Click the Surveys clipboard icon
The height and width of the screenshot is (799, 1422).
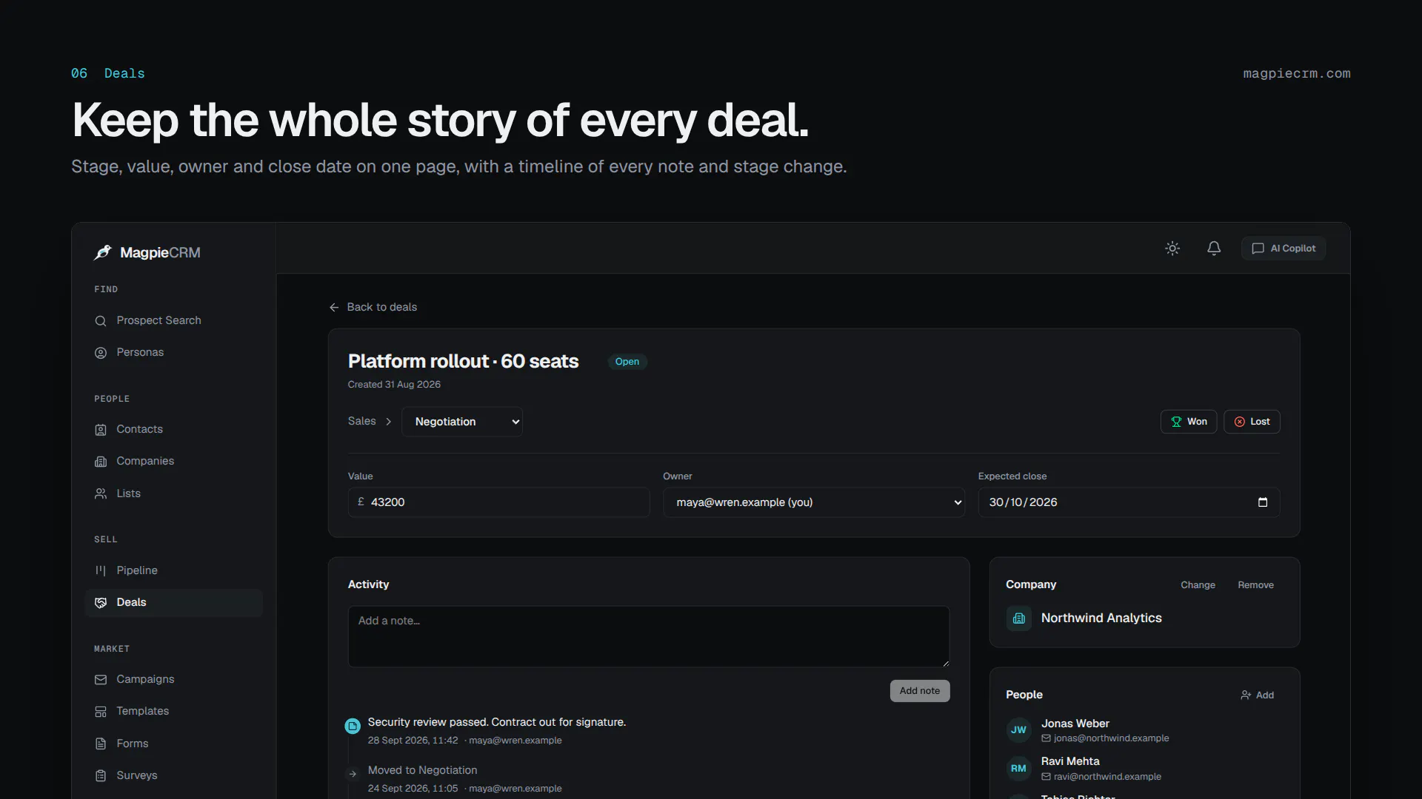pos(101,775)
